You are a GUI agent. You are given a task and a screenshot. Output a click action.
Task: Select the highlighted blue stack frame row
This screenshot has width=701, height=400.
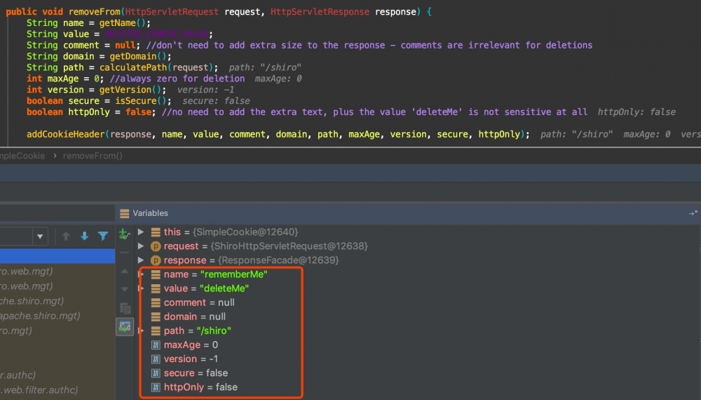(x=57, y=256)
